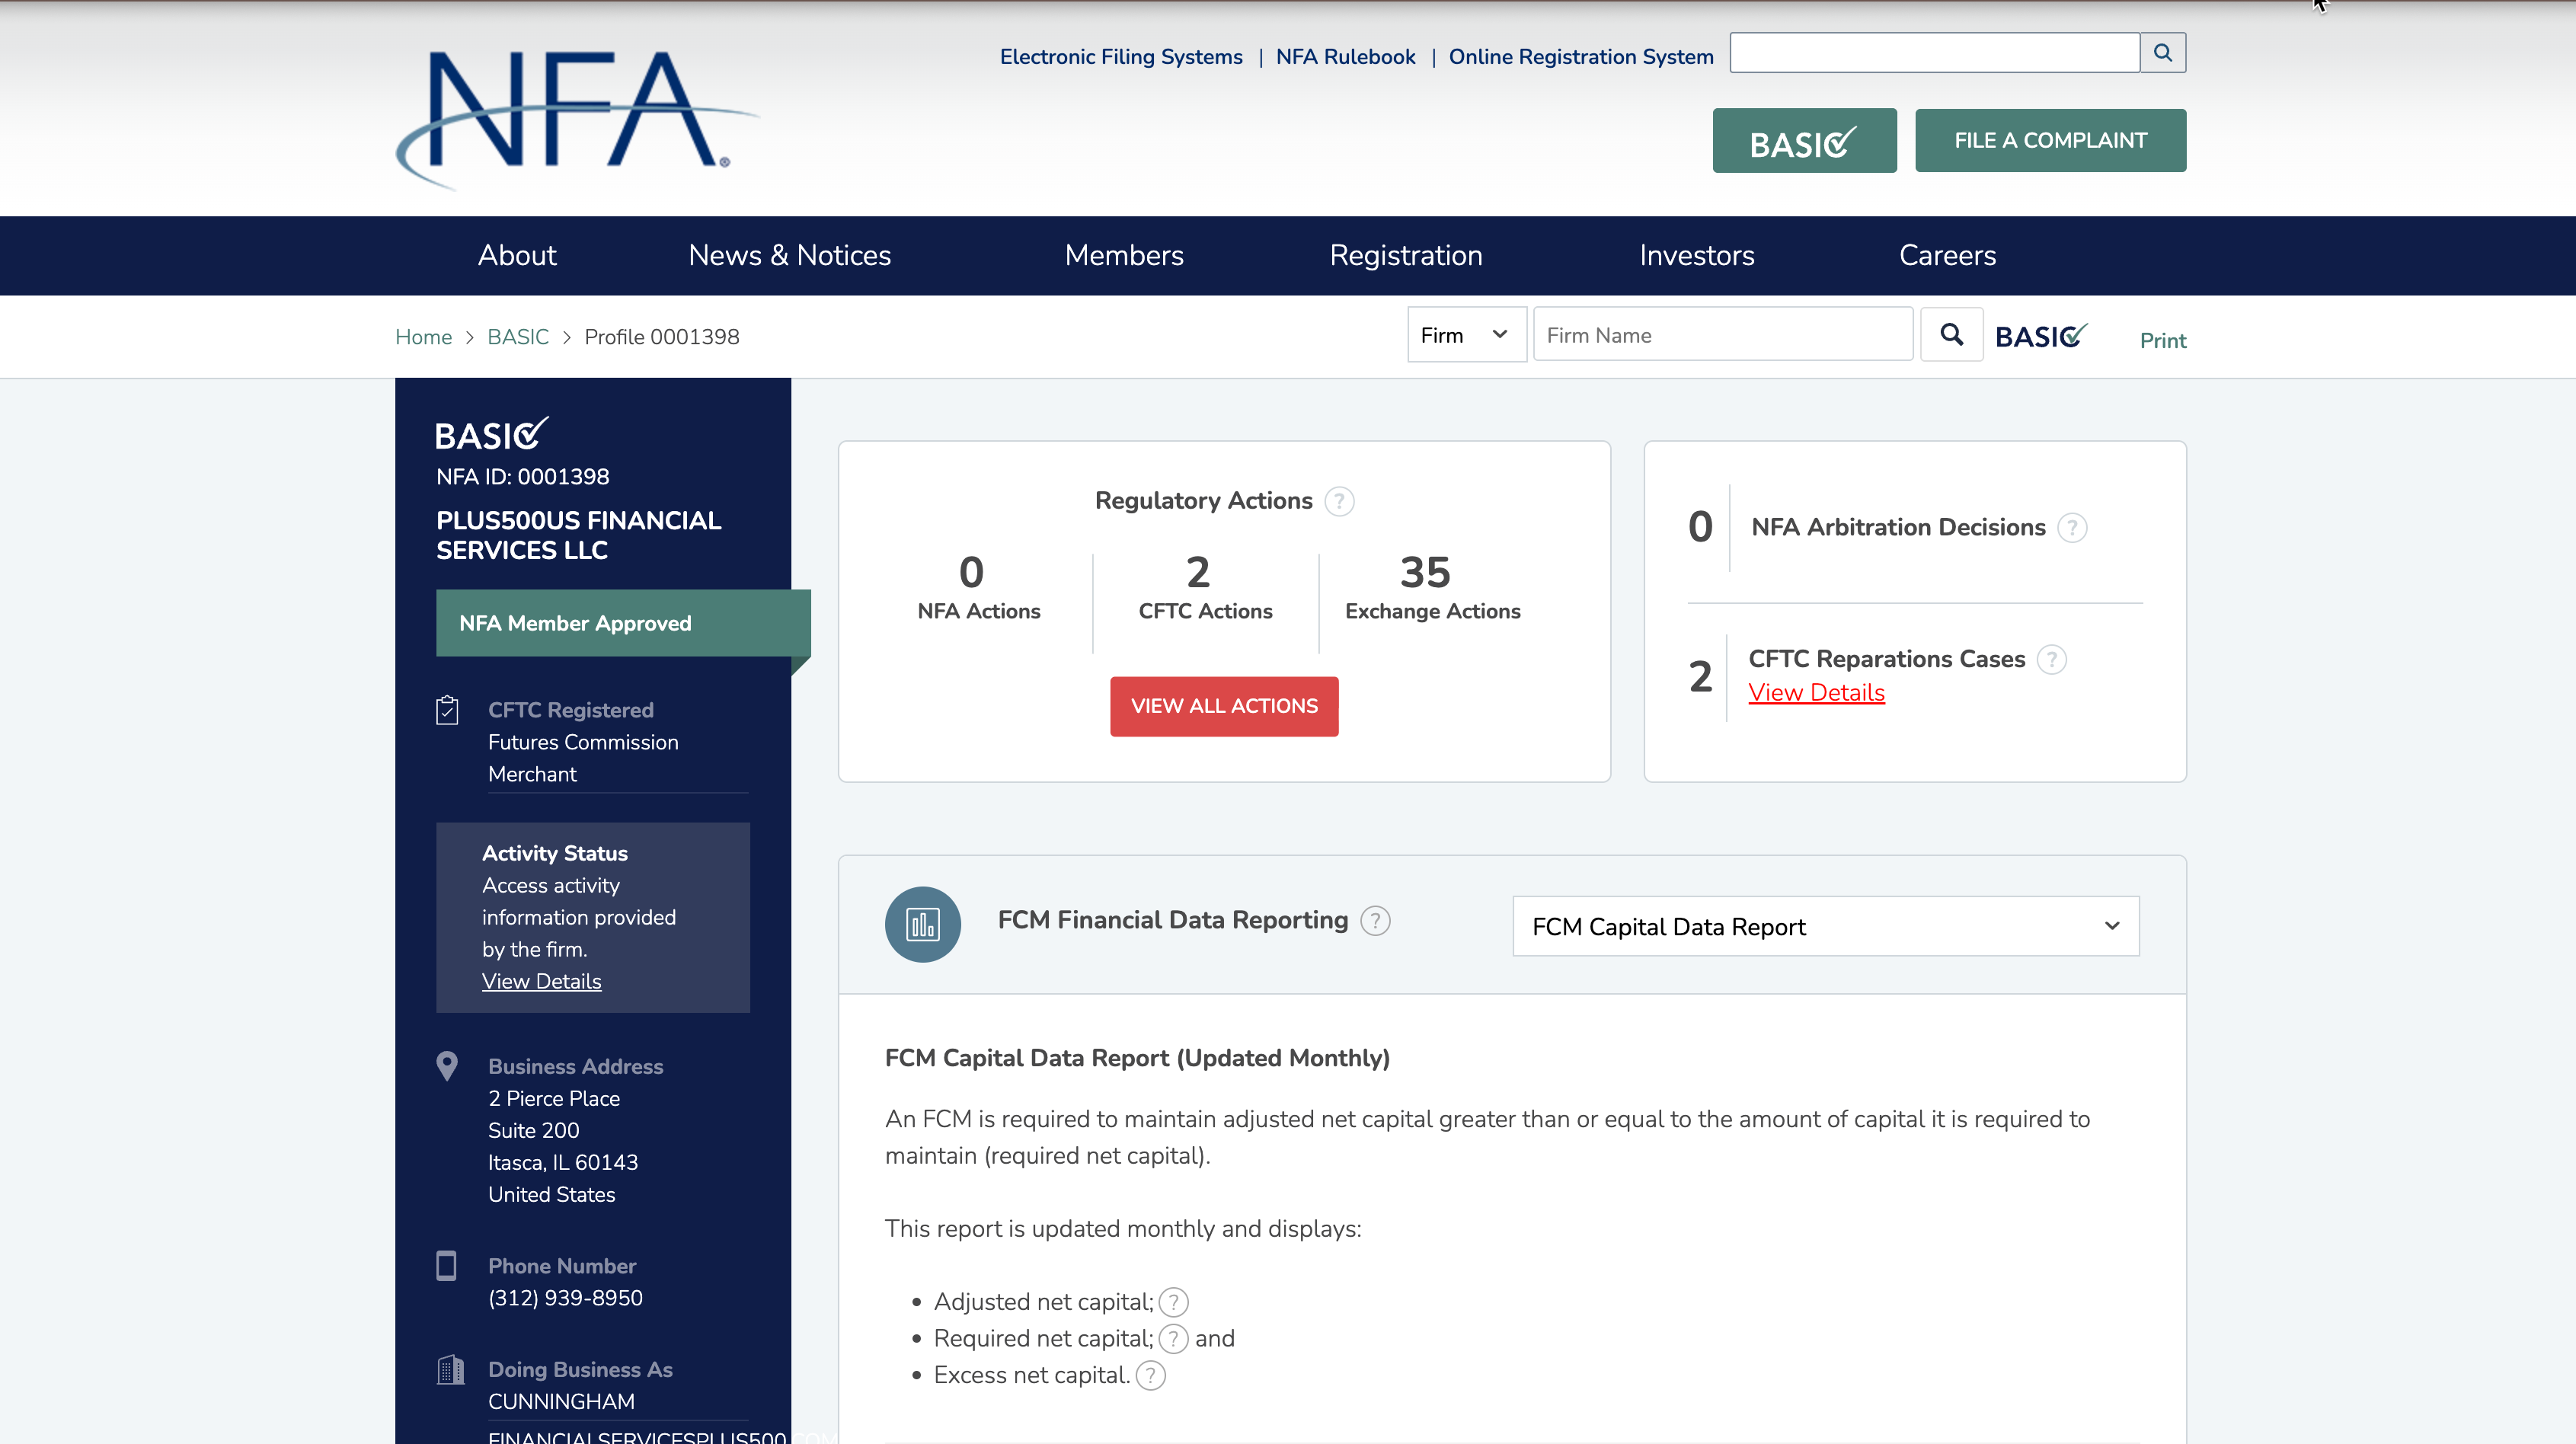Open Electronic Filing Systems link
This screenshot has width=2576, height=1444.
point(1121,57)
